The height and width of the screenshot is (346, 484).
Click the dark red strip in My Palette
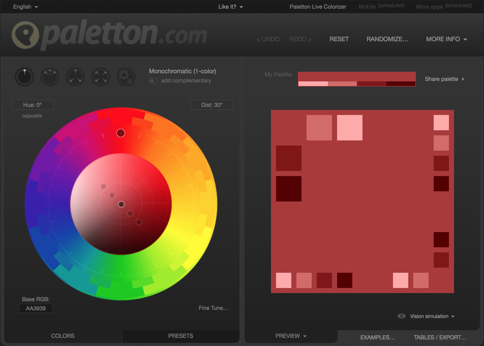(372, 84)
